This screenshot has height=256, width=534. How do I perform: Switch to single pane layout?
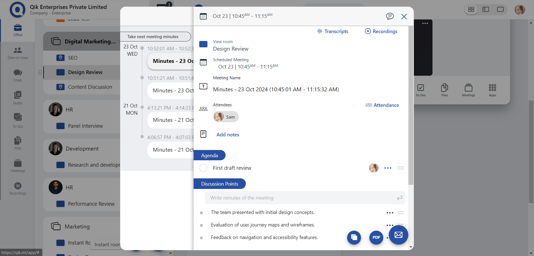(x=500, y=9)
